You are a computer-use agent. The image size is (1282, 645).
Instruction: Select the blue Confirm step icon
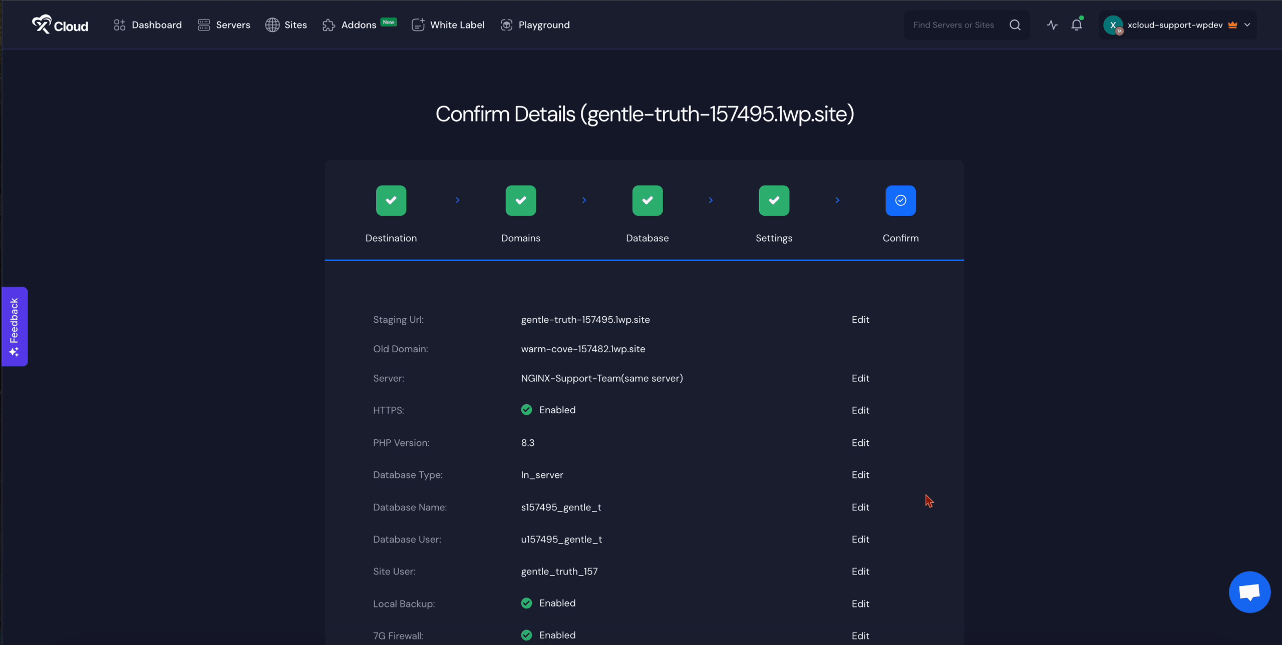click(900, 201)
